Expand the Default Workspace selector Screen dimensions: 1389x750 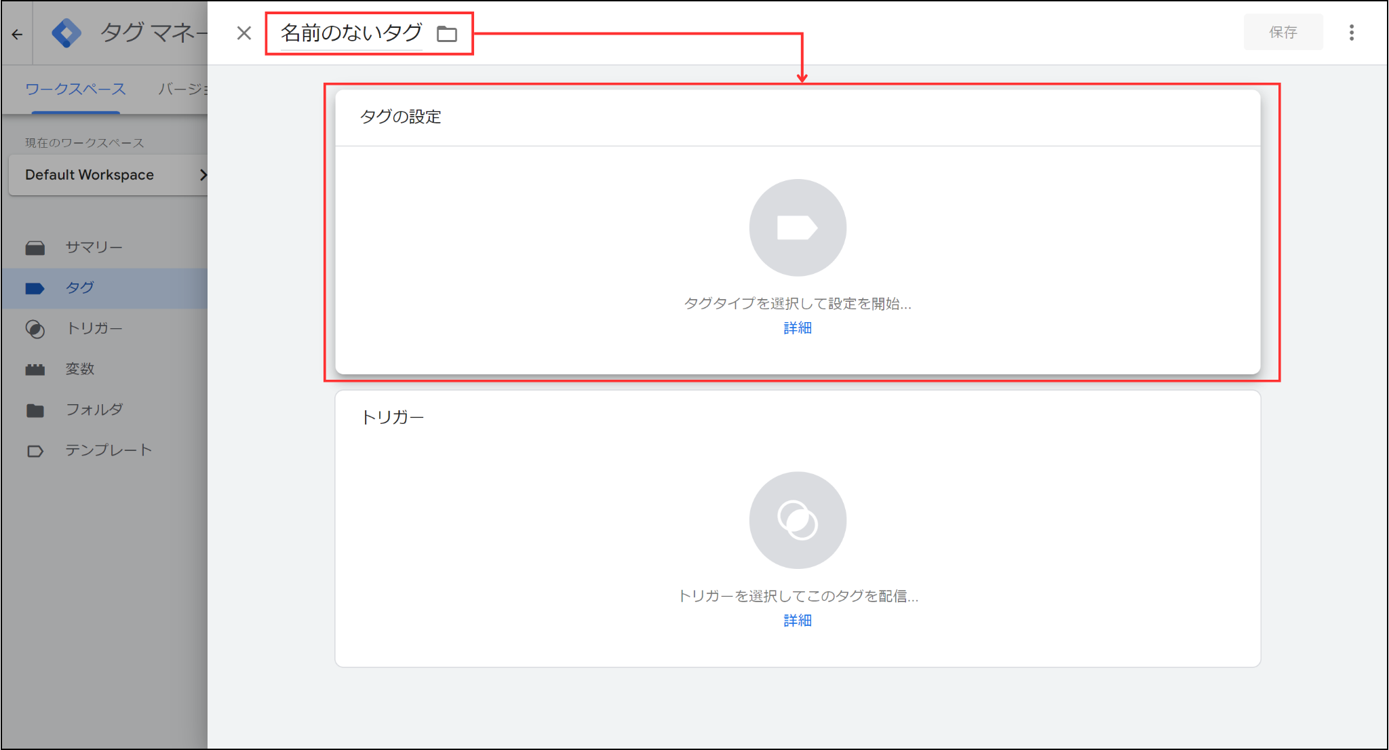pos(109,175)
